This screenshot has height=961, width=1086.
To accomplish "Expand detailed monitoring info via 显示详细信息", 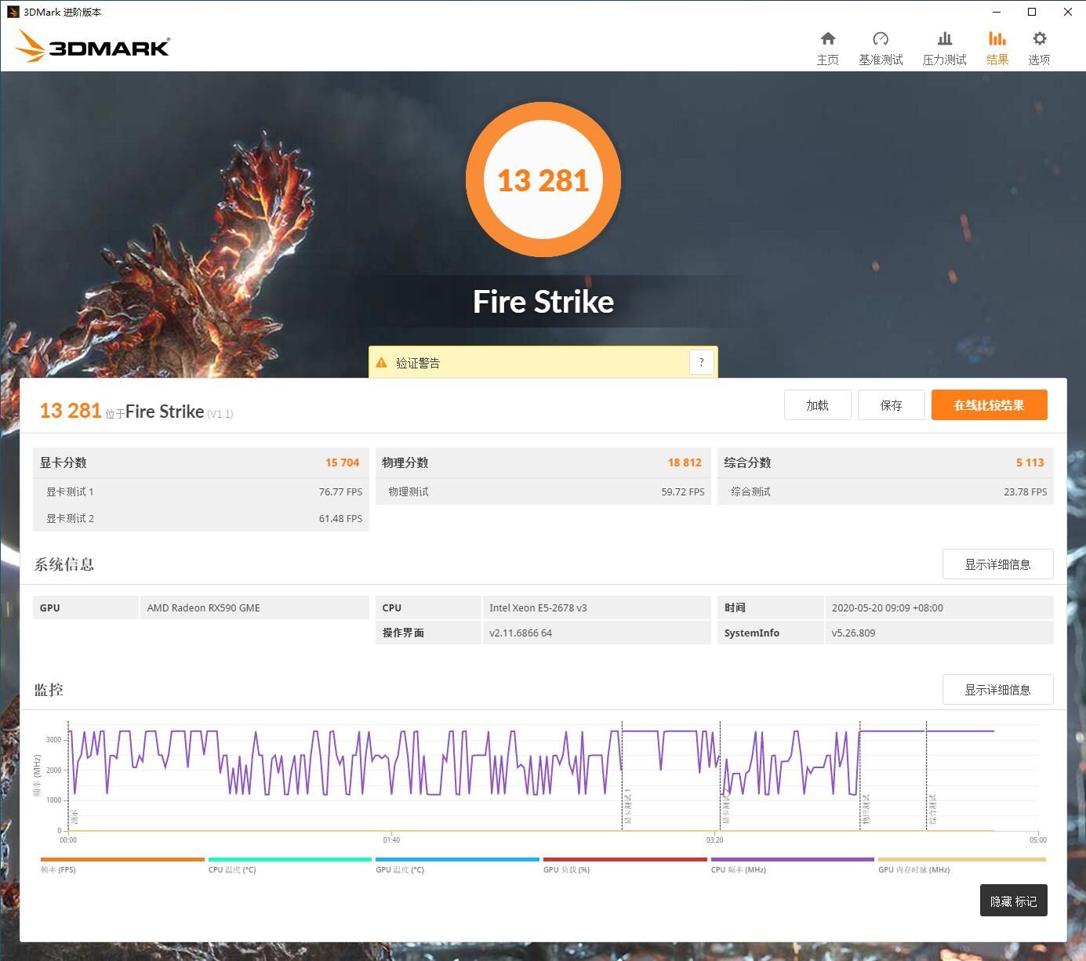I will 997,689.
